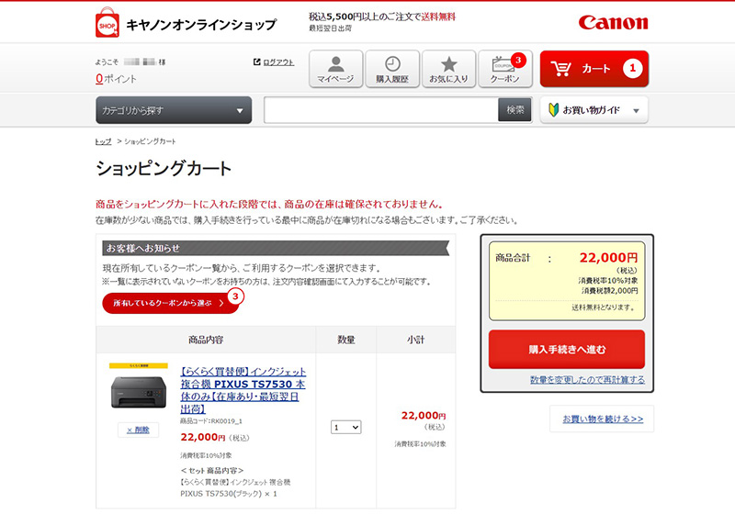Image resolution: width=735 pixels, height=525 pixels.
Task: Click 所有しているクーポンから選ぶ button
Action: (x=171, y=303)
